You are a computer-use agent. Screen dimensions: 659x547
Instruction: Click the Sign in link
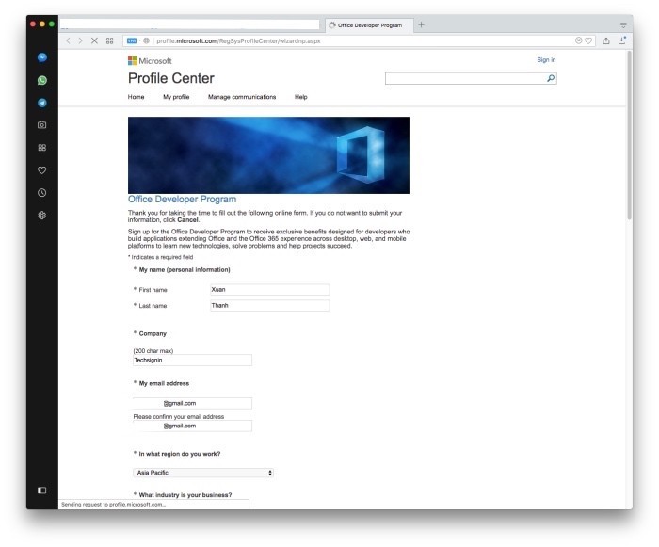(546, 59)
